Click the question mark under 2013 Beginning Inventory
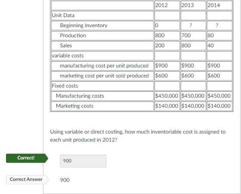Screen dimensions: 241x194 [191, 25]
